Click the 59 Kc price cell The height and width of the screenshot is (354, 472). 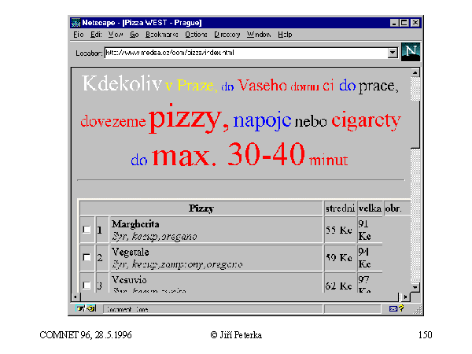click(339, 258)
